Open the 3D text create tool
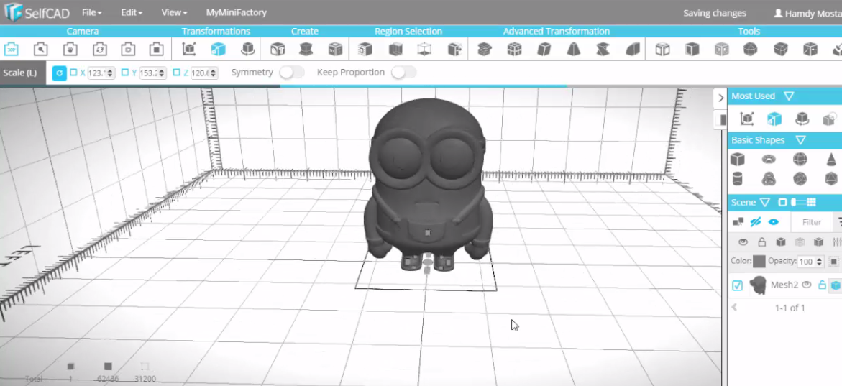 278,50
